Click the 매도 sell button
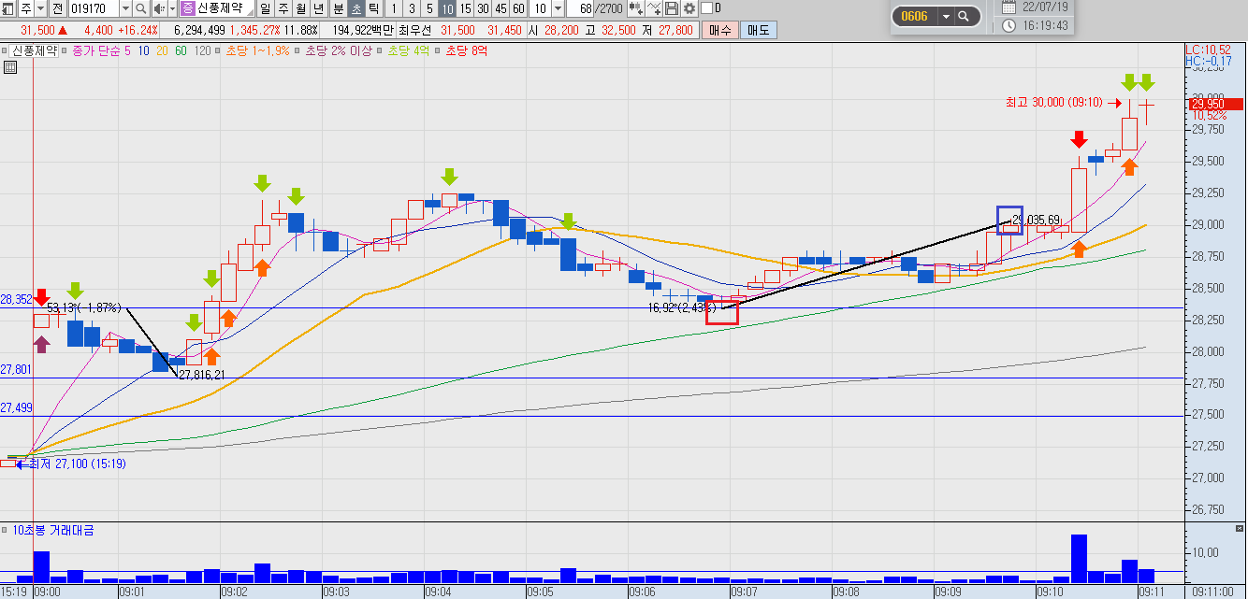 click(x=756, y=30)
